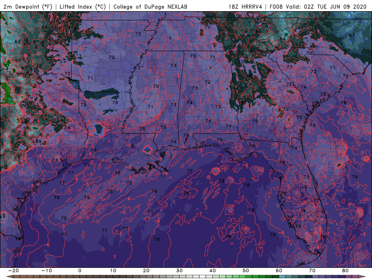Click the 'Valid: 02Z TUE JUN 09 2020' text

click(326, 7)
